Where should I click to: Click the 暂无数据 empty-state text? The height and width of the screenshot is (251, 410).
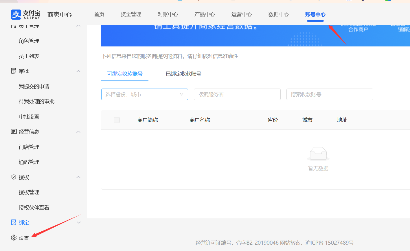tap(318, 168)
